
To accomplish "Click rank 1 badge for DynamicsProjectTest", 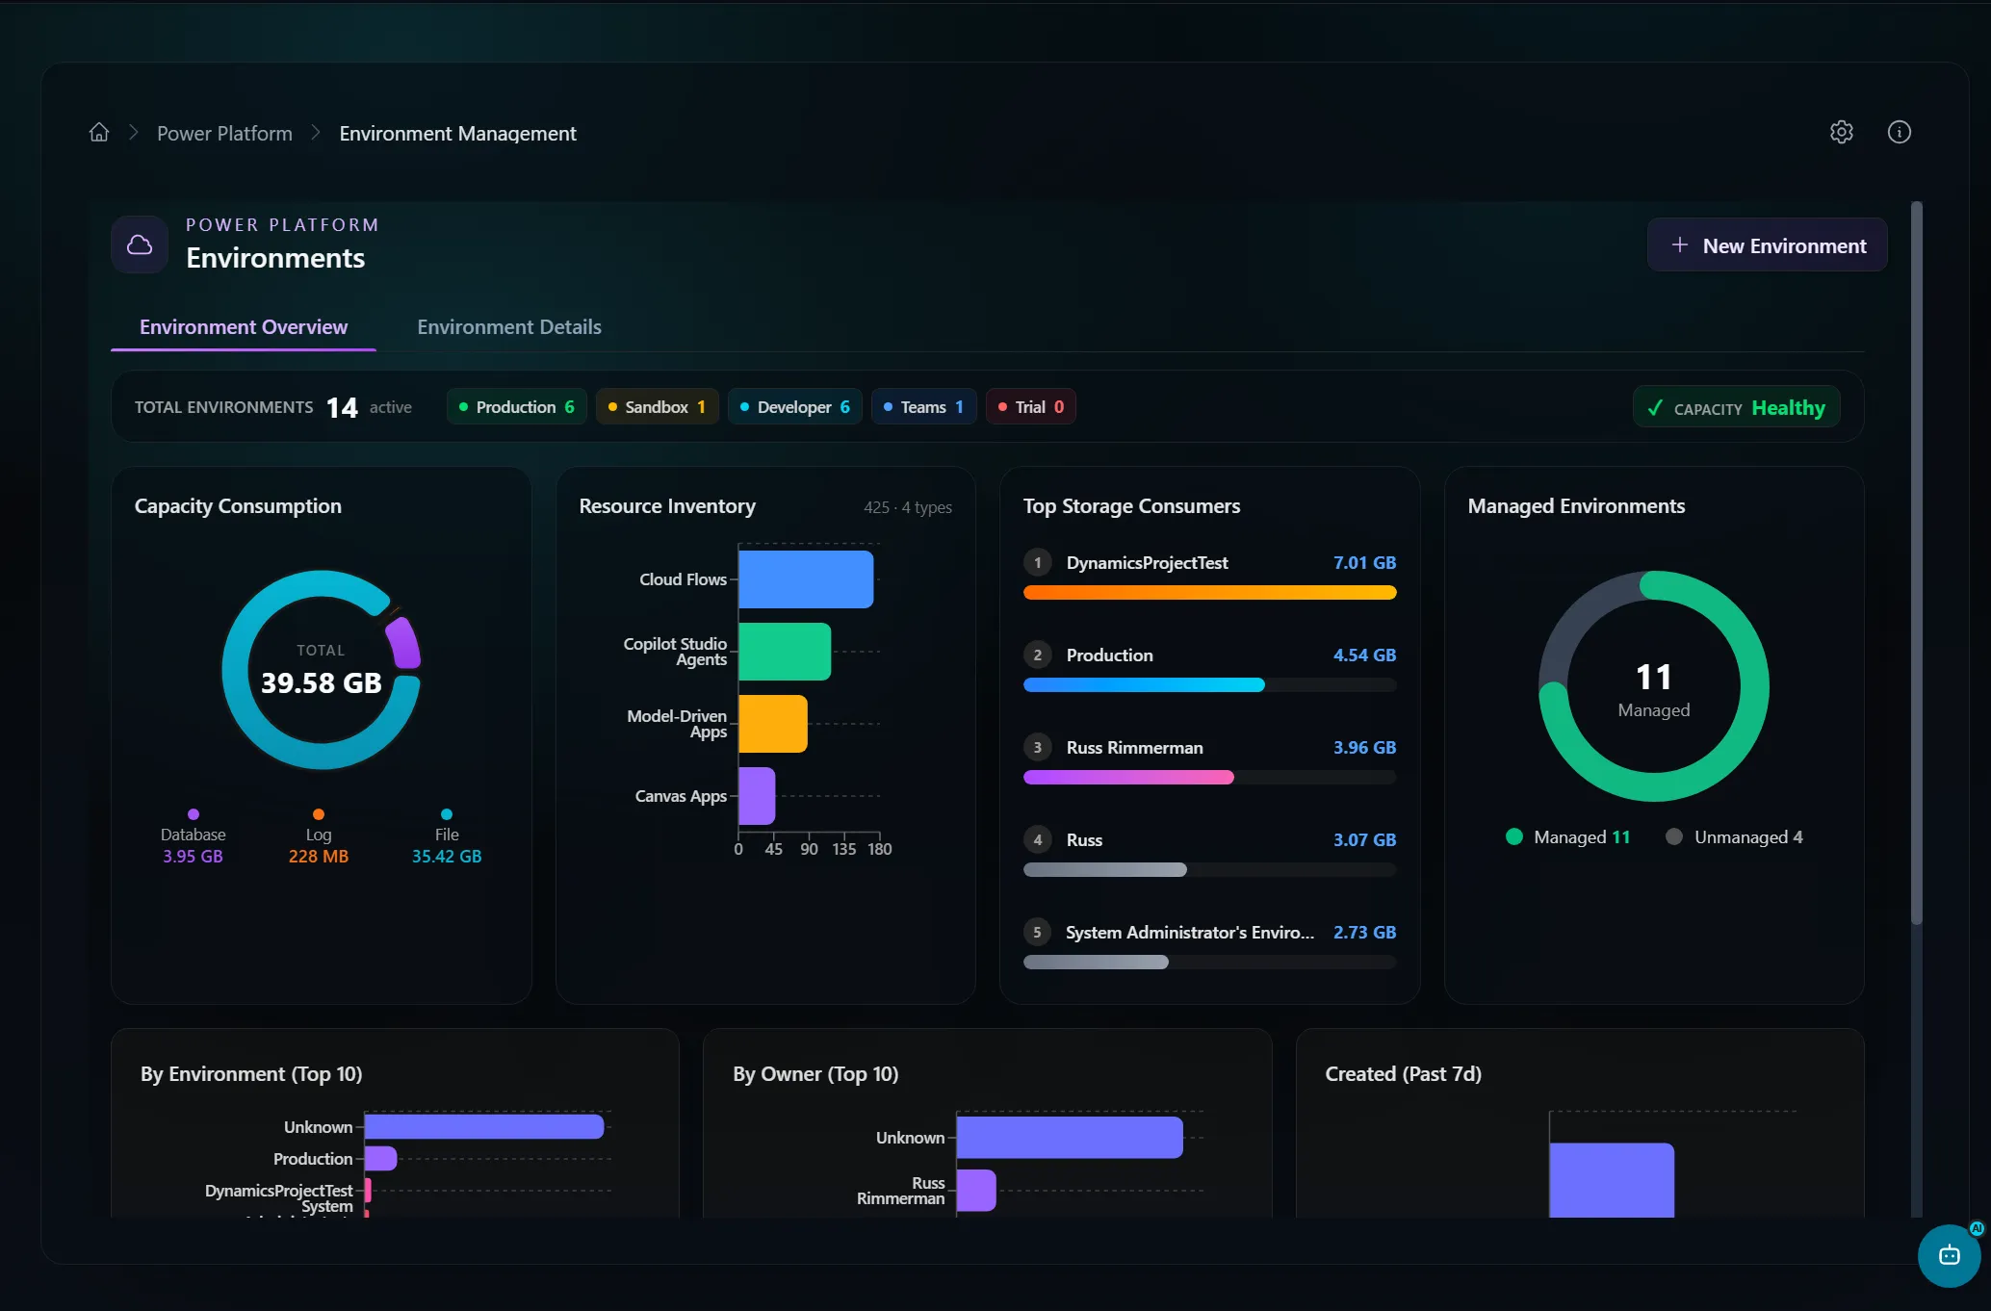I will click(1037, 563).
